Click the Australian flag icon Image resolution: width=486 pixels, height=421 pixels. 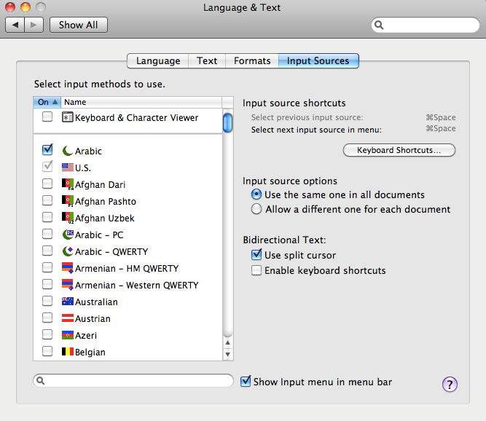[x=67, y=301]
